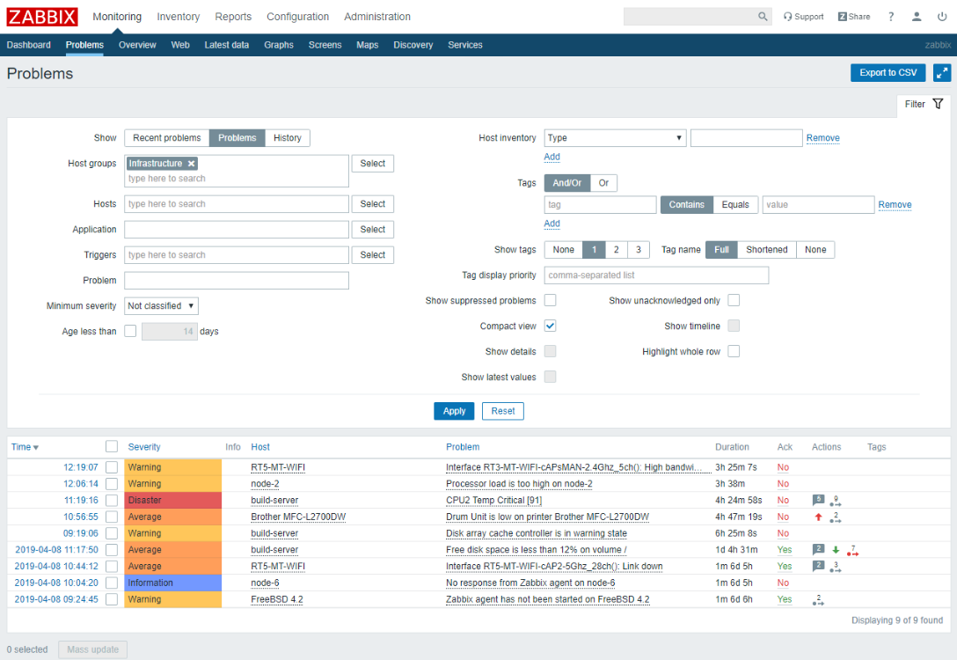Open messages icon on CPU2 Temp Critical row
Viewport: 957px width, 660px height.
pos(818,500)
